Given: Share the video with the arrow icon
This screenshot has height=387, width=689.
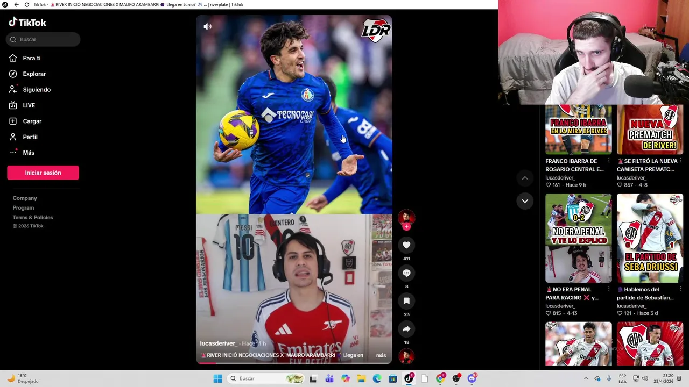Looking at the screenshot, I should (406, 329).
